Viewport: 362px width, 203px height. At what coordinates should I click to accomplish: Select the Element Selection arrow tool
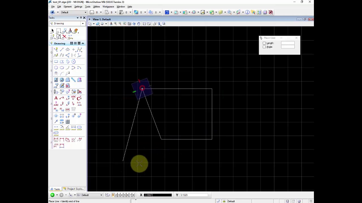pyautogui.click(x=53, y=31)
